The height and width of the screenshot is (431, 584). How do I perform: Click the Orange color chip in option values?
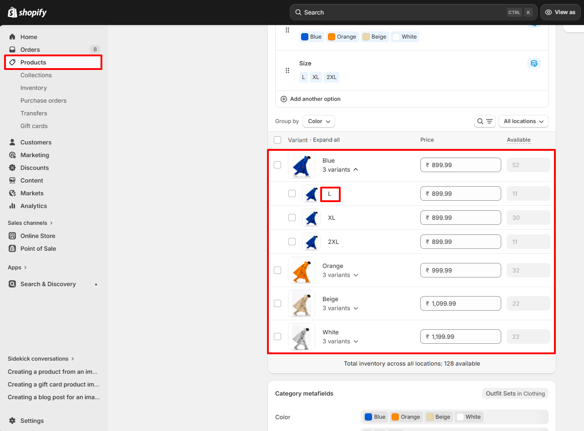[x=342, y=37]
